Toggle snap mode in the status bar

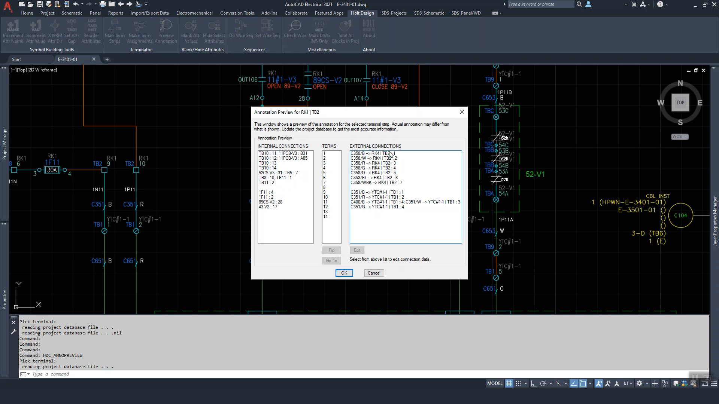pyautogui.click(x=518, y=383)
